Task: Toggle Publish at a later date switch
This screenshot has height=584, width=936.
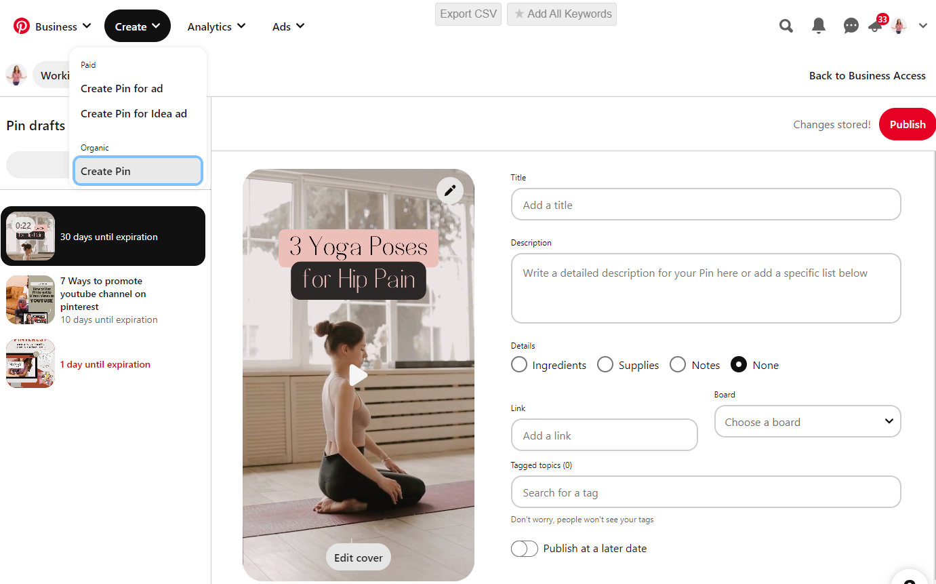Action: [x=525, y=548]
